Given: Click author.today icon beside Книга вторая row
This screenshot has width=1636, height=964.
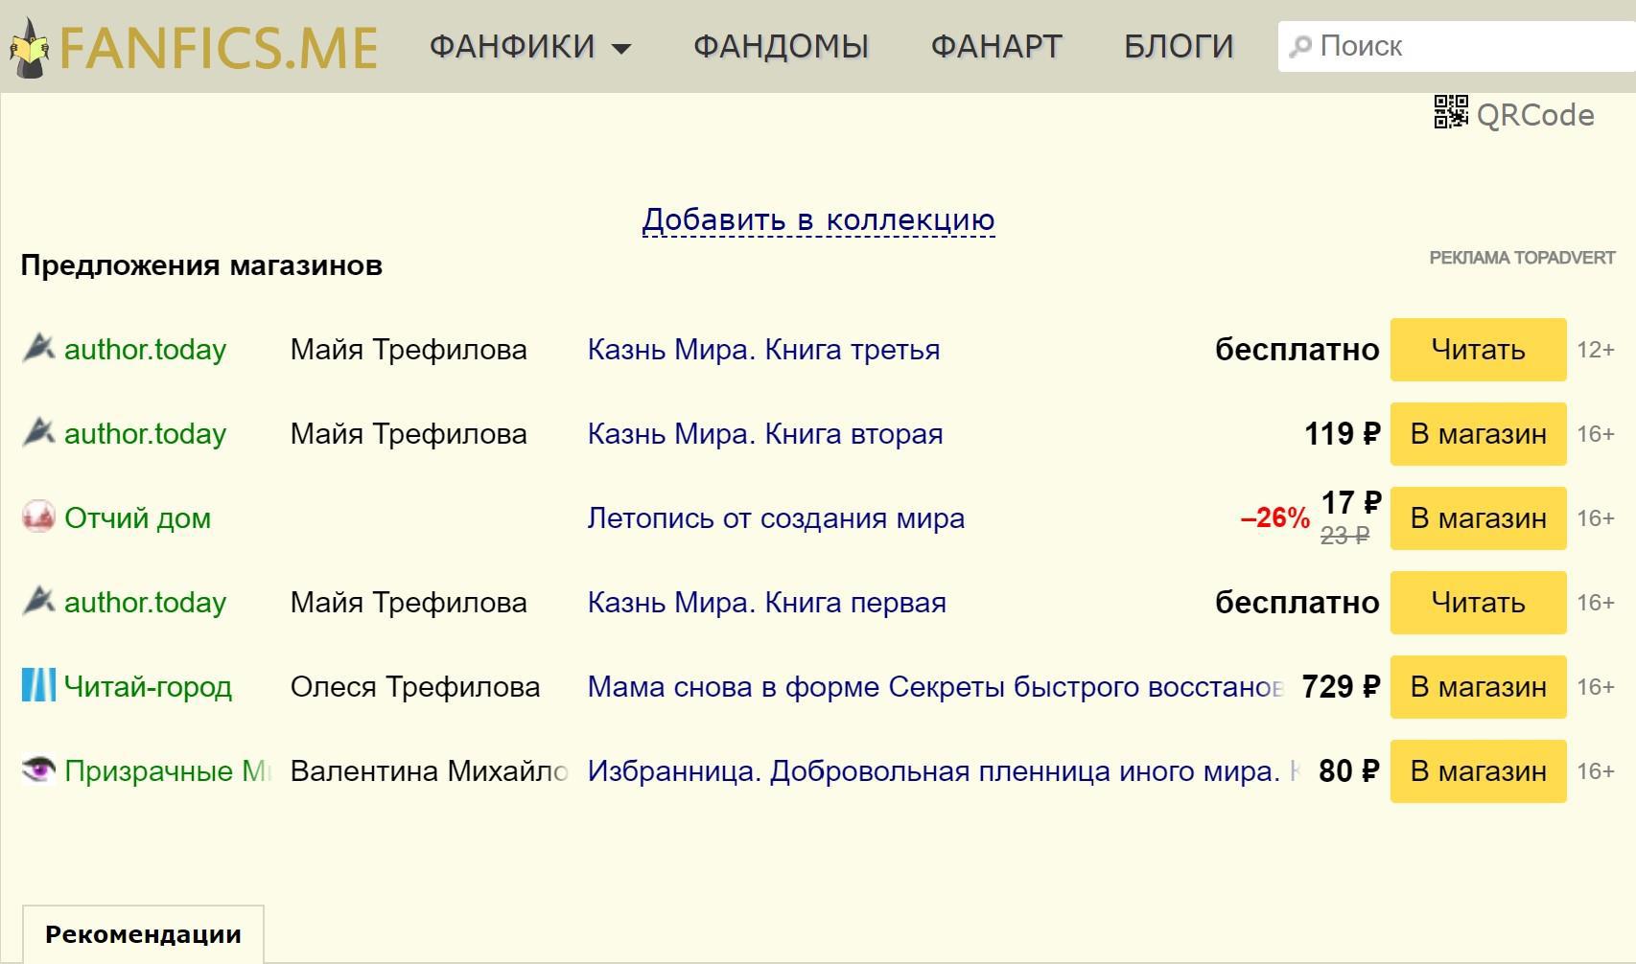Looking at the screenshot, I should [38, 433].
